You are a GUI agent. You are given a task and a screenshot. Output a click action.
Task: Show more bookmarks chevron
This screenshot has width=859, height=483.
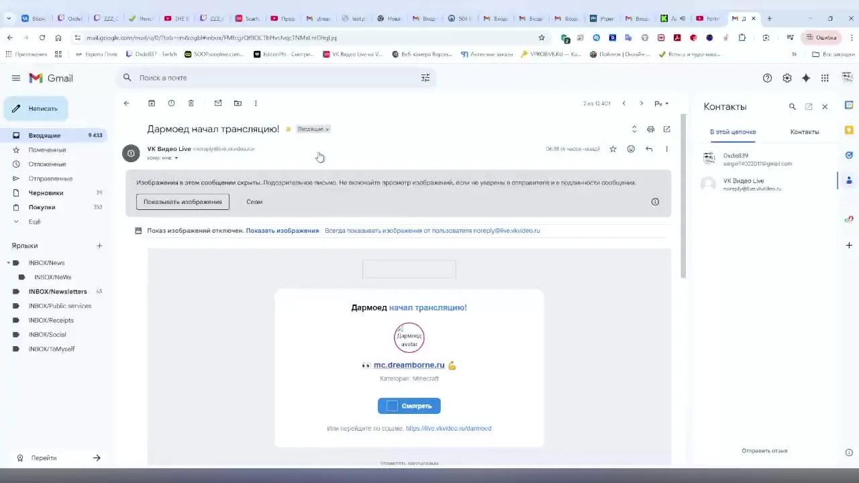pyautogui.click(x=794, y=54)
